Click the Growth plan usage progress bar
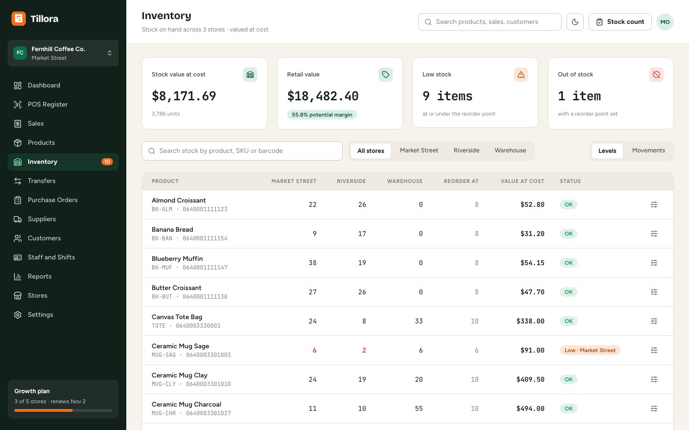Viewport: 689px width, 430px height. 63,410
